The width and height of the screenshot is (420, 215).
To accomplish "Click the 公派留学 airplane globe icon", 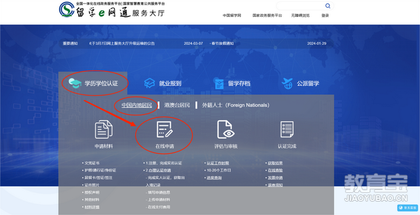I will pyautogui.click(x=288, y=83).
